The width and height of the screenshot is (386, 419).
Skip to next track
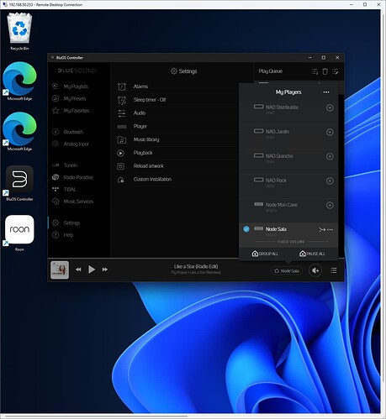coord(105,270)
